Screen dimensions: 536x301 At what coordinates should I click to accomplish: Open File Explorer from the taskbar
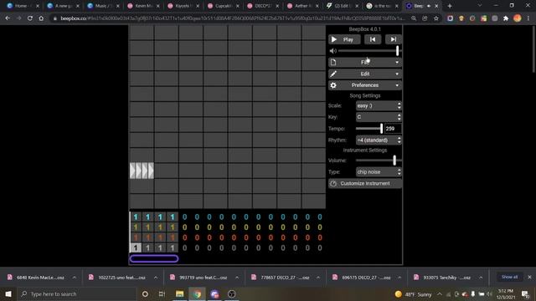point(179,293)
